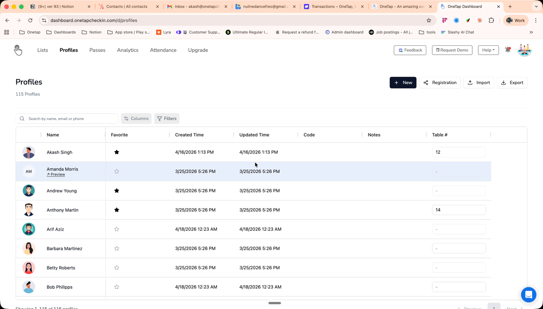
Task: Go to the Upgrade tab
Action: click(x=198, y=50)
